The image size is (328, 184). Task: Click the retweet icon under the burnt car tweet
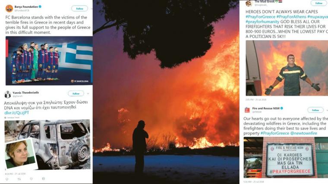pyautogui.click(x=19, y=179)
